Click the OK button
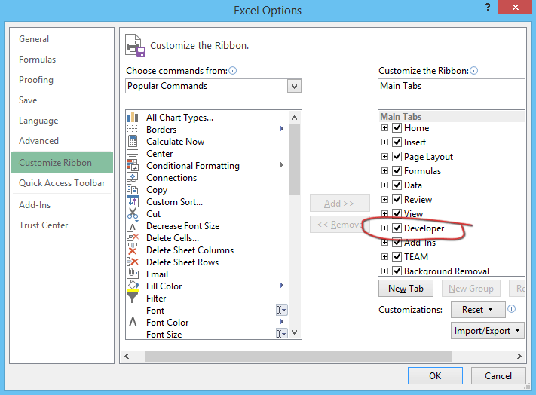Viewport: 536px width, 395px height. (x=435, y=376)
